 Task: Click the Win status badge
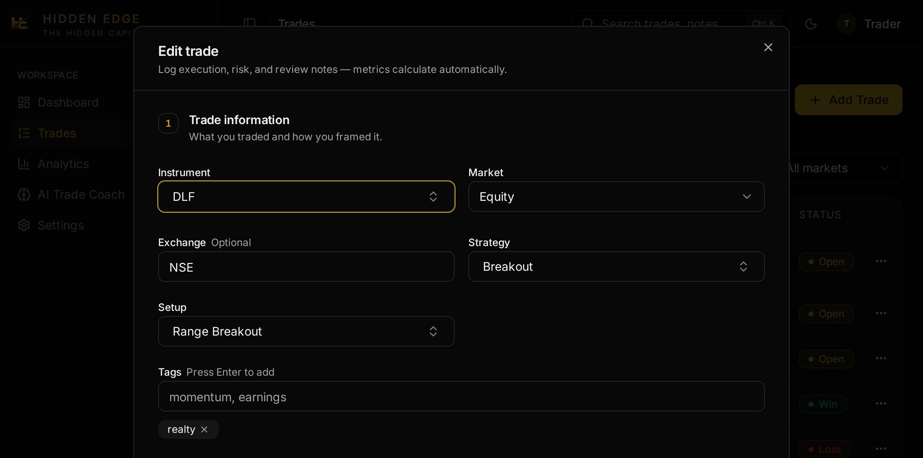pos(823,404)
